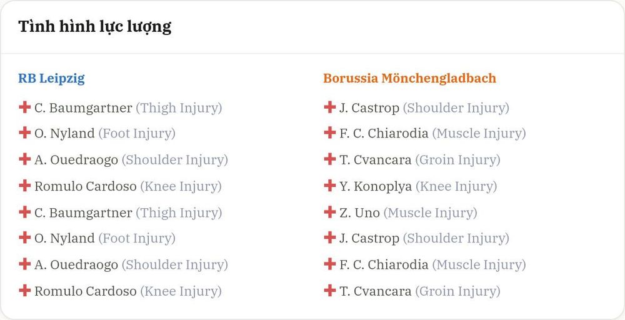Click the red cross icon beside Y. Konoplya
The height and width of the screenshot is (320, 625).
click(x=329, y=185)
